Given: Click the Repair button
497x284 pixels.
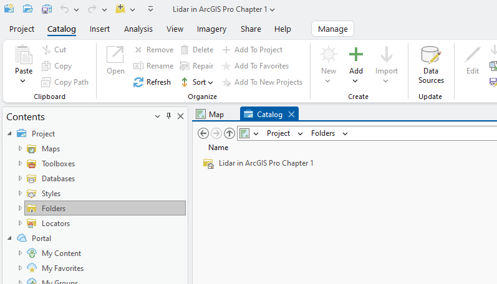Looking at the screenshot, I should pyautogui.click(x=197, y=66).
